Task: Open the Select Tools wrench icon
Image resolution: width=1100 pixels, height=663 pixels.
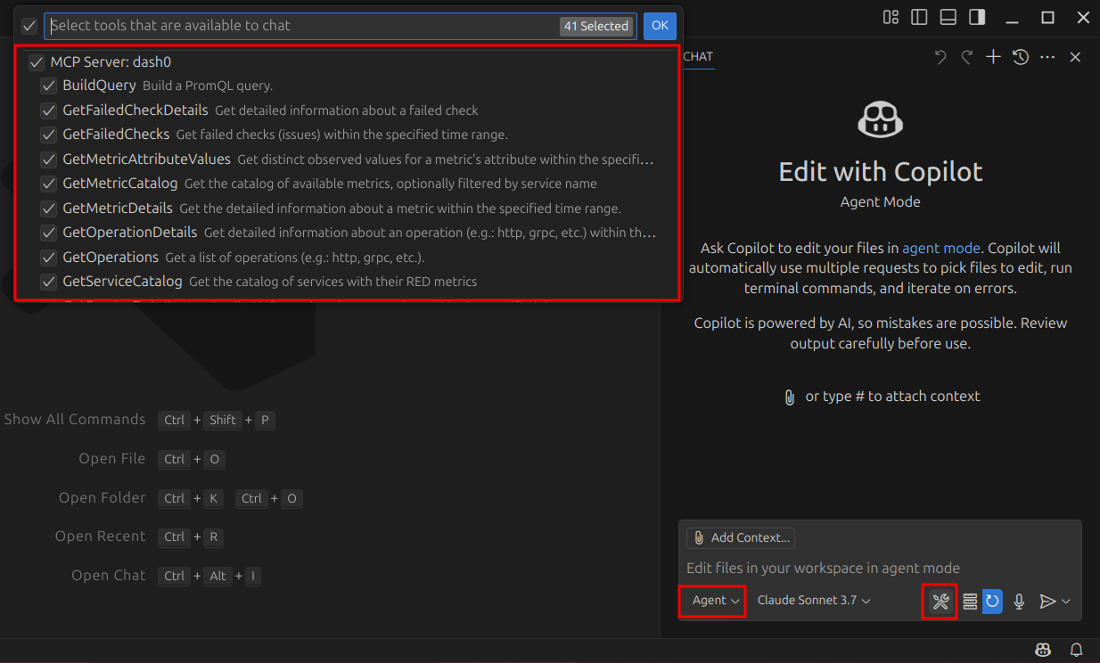Action: pos(940,602)
